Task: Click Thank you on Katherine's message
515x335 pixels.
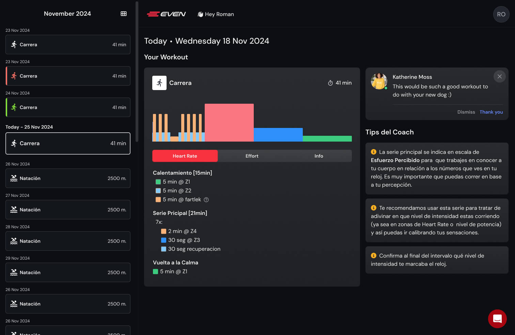Action: (x=491, y=112)
